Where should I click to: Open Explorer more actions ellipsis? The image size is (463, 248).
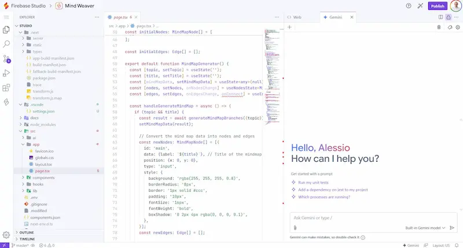pyautogui.click(x=97, y=17)
